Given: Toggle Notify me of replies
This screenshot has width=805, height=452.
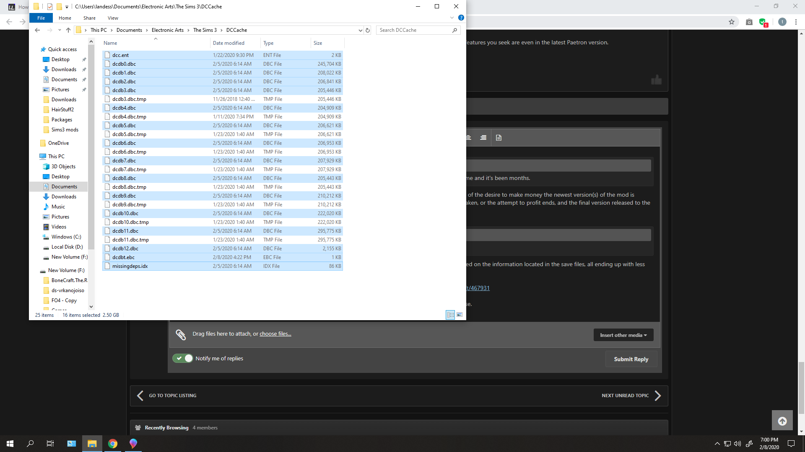Looking at the screenshot, I should click(183, 358).
